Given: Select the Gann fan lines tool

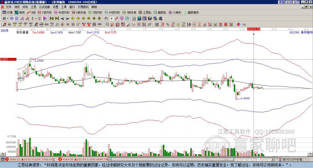Looking at the screenshot, I should click(x=112, y=25).
